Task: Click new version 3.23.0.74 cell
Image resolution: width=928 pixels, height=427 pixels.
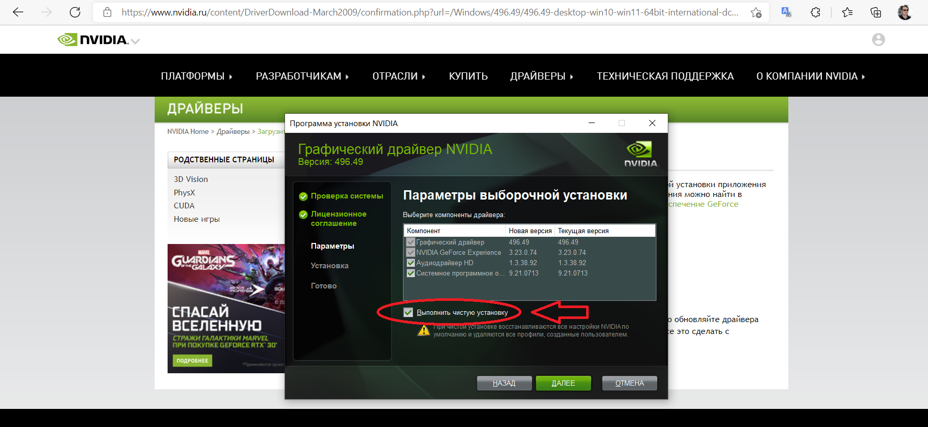Action: pos(523,252)
